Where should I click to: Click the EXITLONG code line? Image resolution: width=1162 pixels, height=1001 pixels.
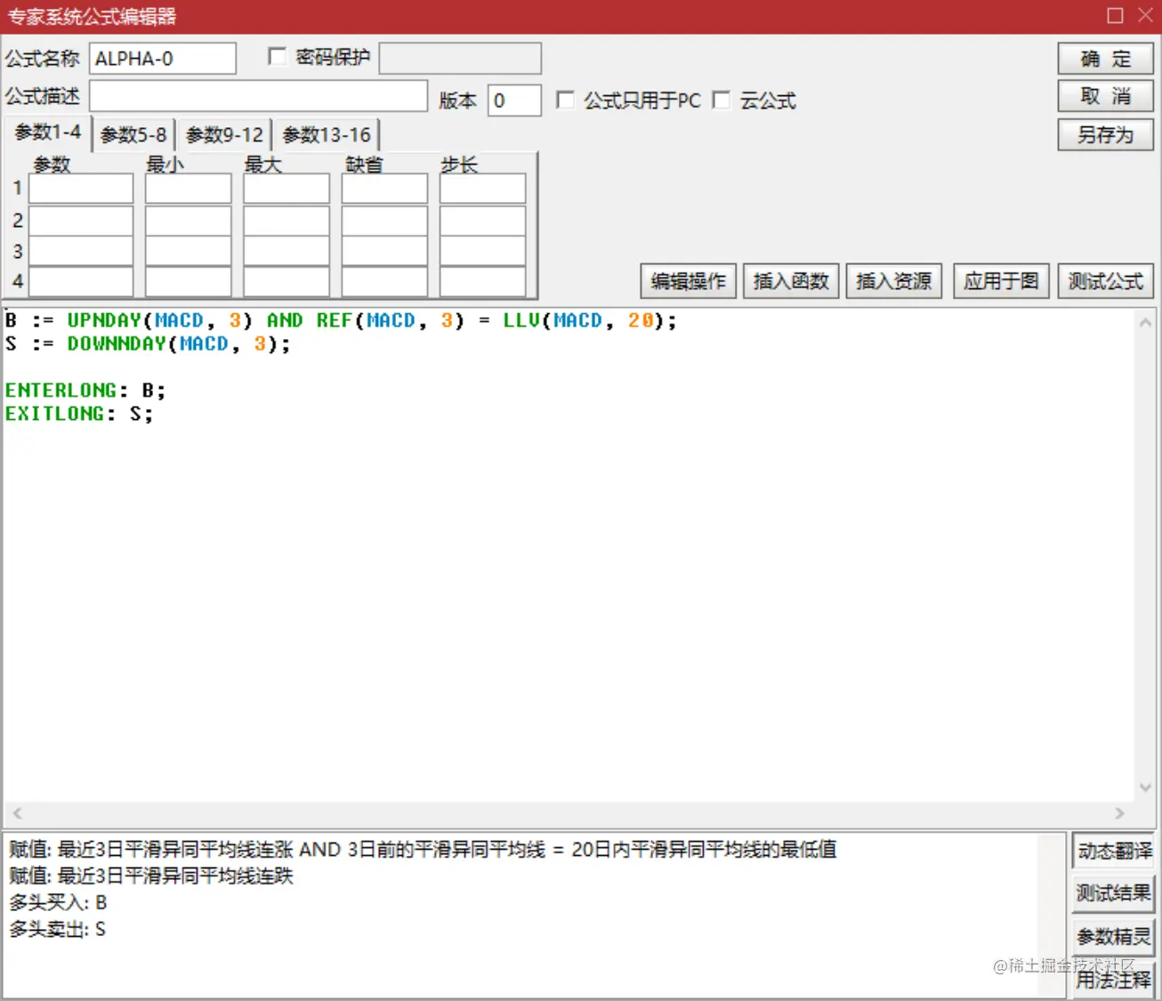click(x=79, y=413)
